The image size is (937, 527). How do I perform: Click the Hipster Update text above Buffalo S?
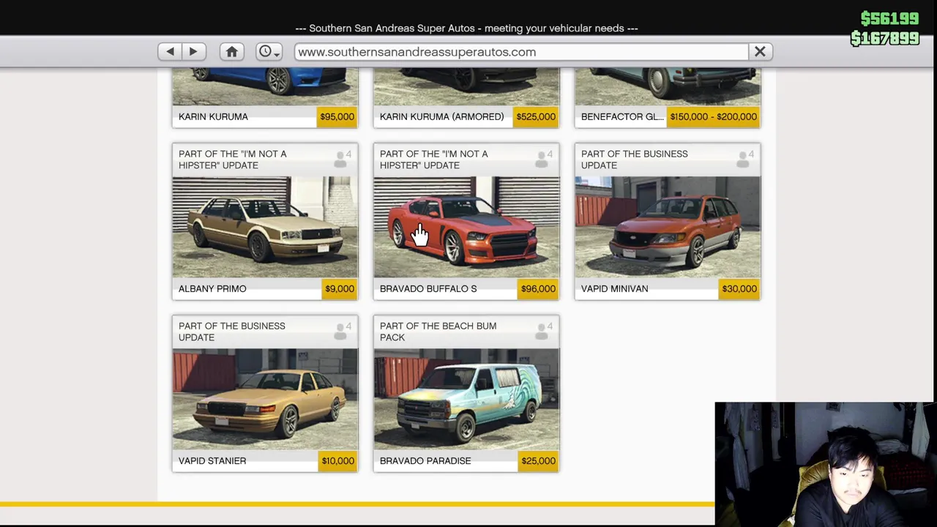pos(434,160)
